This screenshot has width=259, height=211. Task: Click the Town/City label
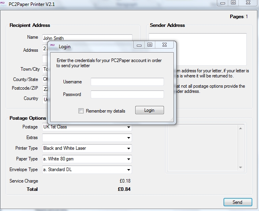pyautogui.click(x=30, y=69)
